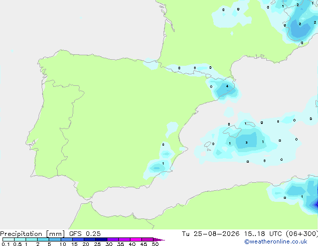Select the 0.5–1 mm legend color box
This screenshot has height=246, width=318.
20,239
